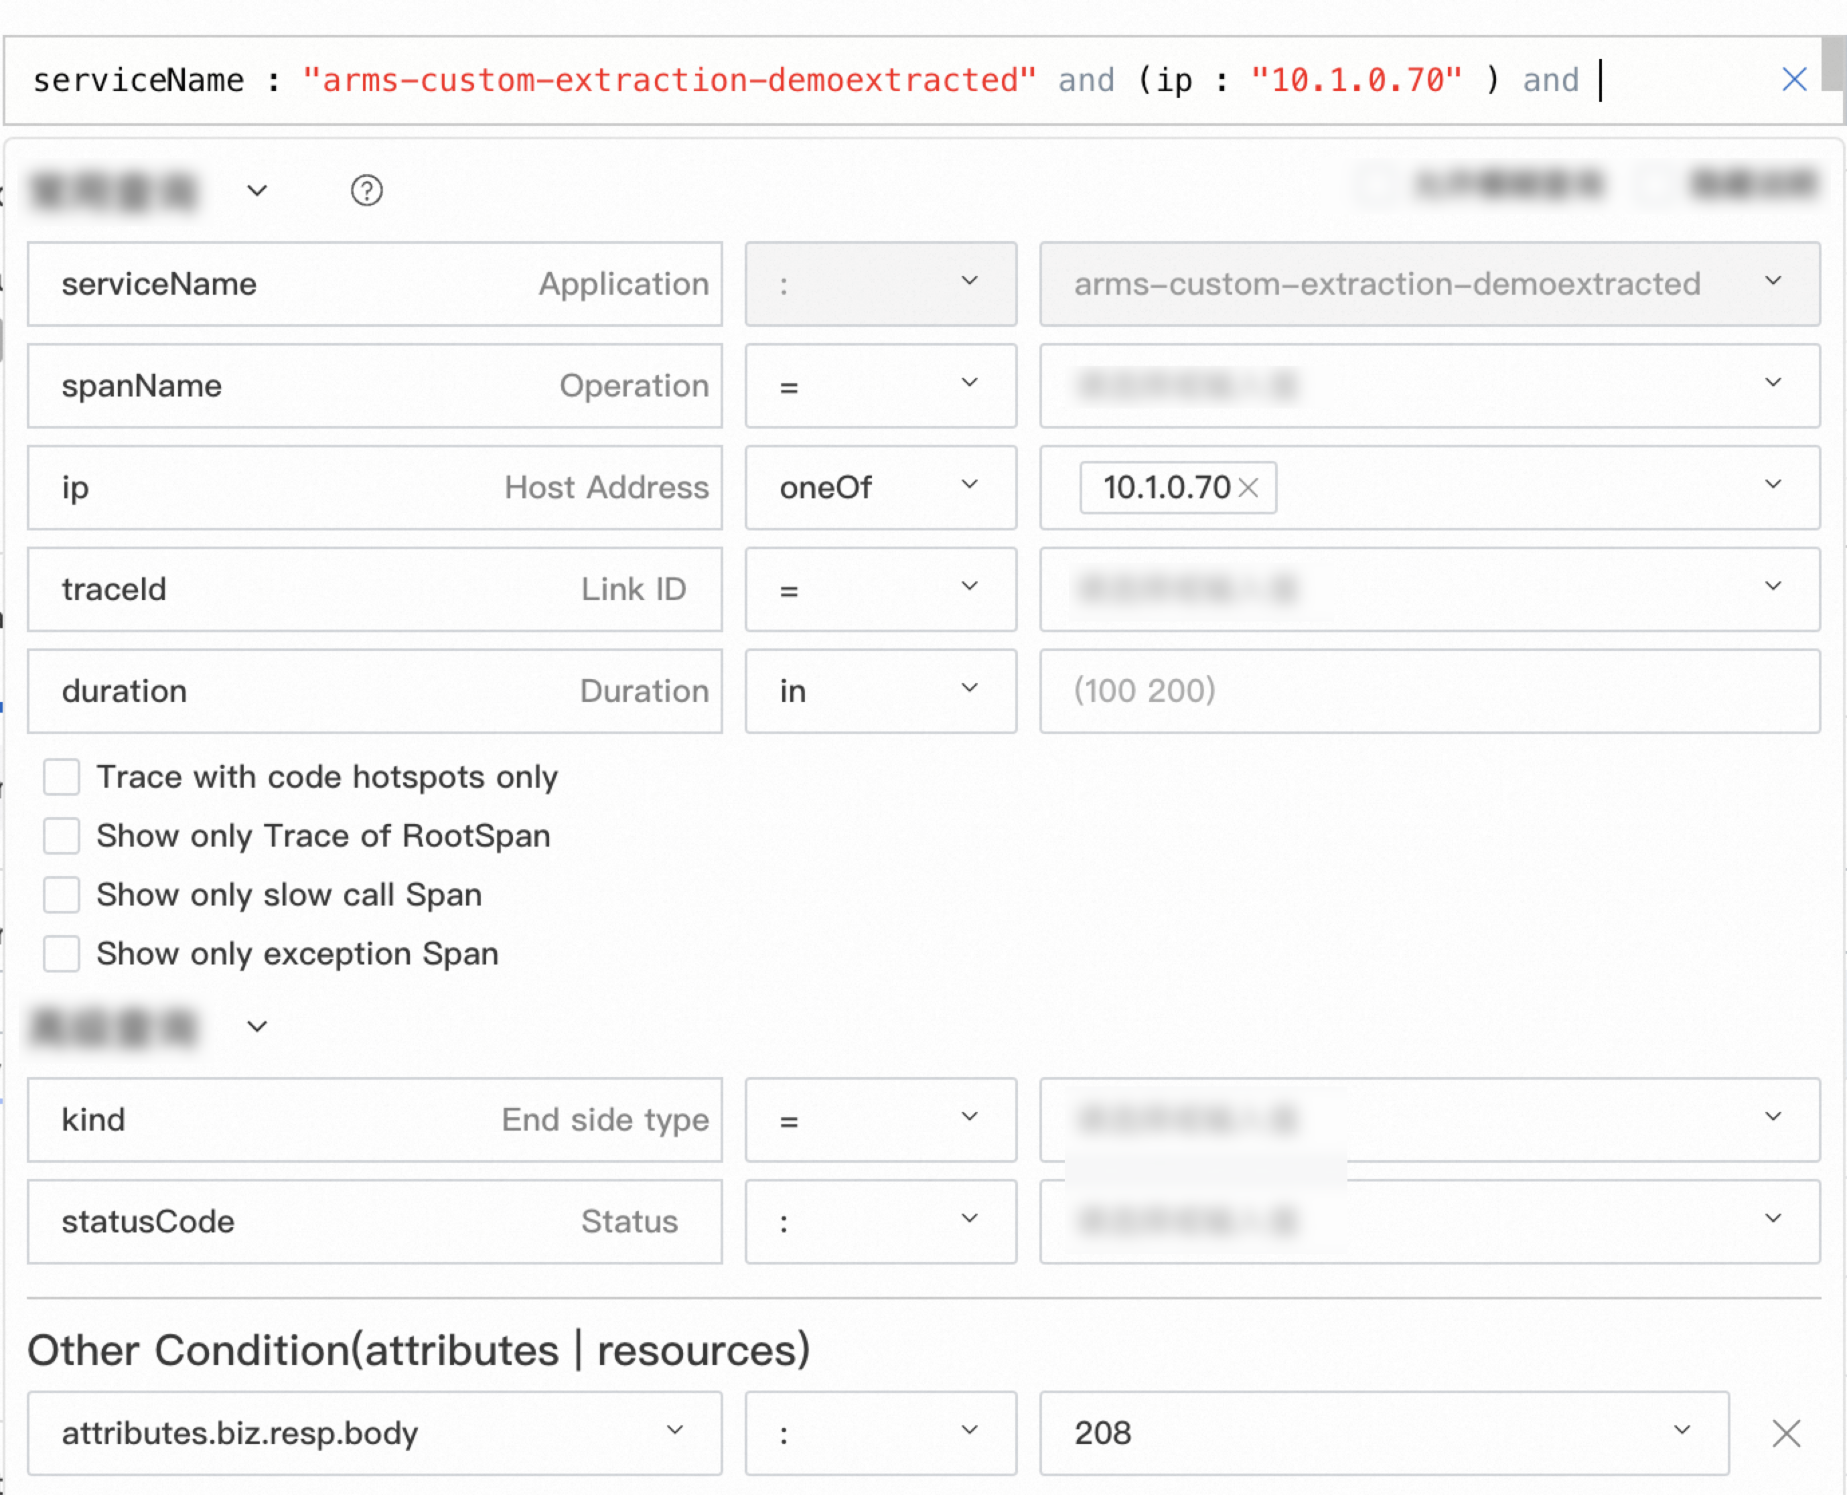
Task: Delete the attributes.biz.resp.body condition row
Action: click(1786, 1434)
